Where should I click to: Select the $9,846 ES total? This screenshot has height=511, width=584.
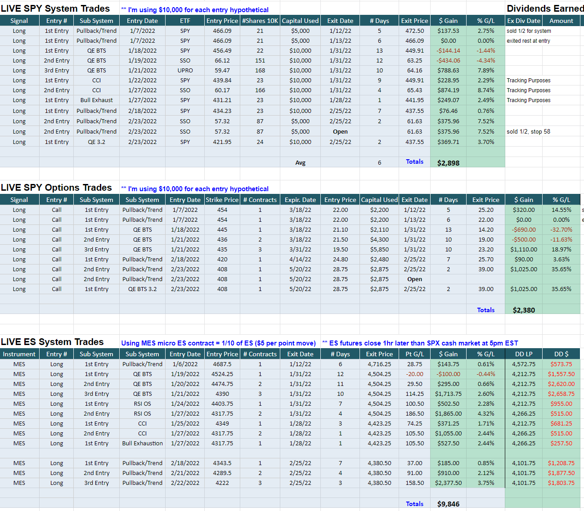coord(448,504)
